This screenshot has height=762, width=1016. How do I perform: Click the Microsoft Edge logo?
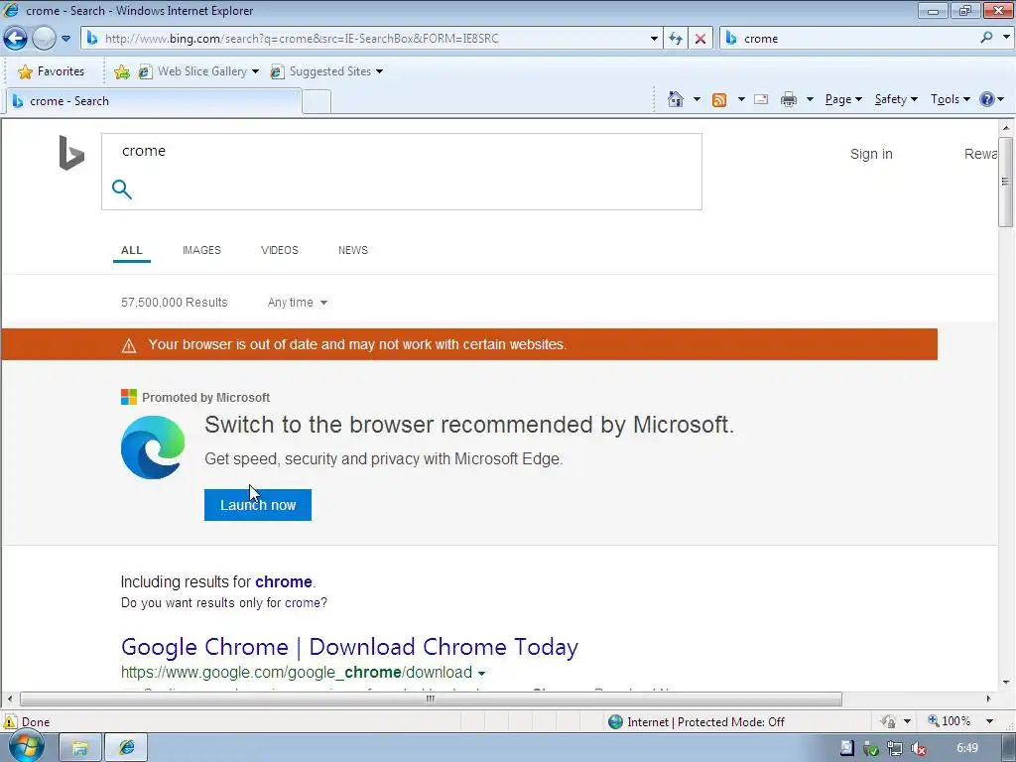(x=153, y=447)
